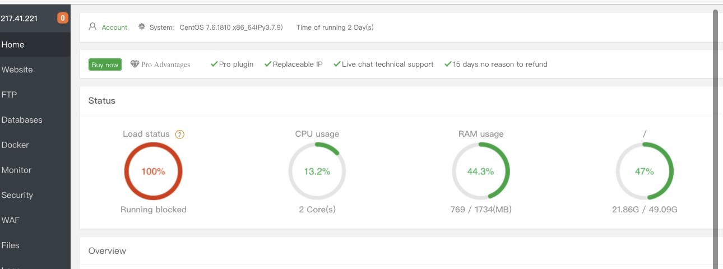Click the Account user icon

(x=92, y=27)
